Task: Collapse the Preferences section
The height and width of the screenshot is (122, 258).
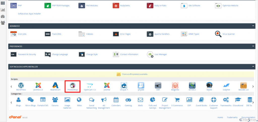Action: coord(253,46)
